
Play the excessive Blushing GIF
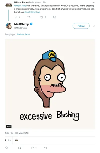(x=50, y=84)
